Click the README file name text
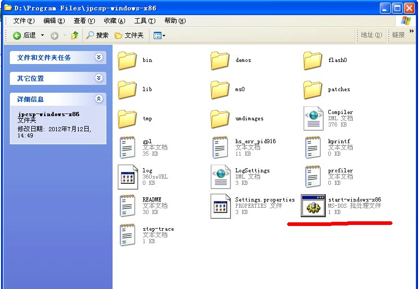 click(x=152, y=199)
